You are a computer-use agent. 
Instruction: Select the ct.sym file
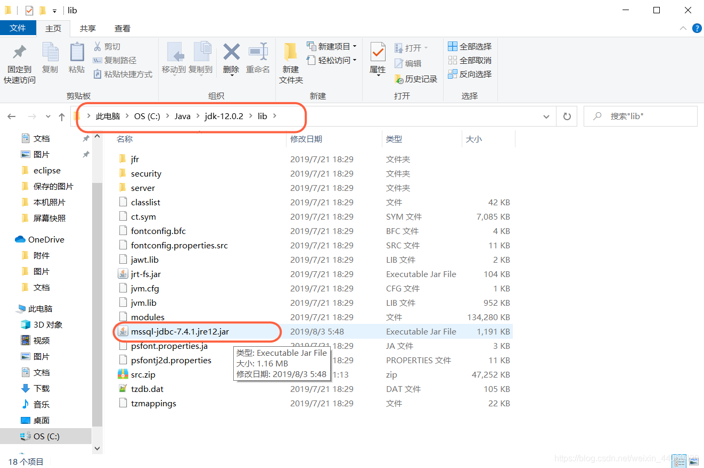143,216
